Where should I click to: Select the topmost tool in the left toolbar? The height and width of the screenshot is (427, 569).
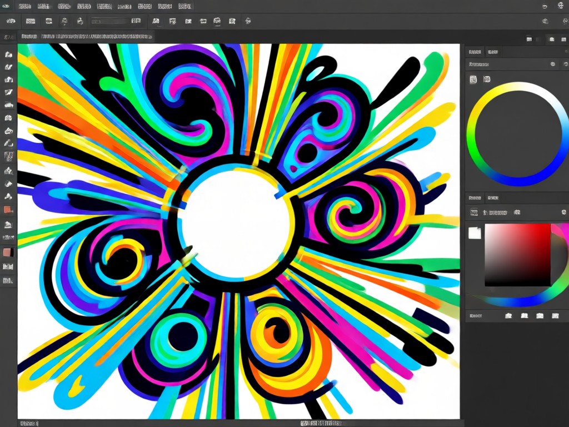(8, 54)
